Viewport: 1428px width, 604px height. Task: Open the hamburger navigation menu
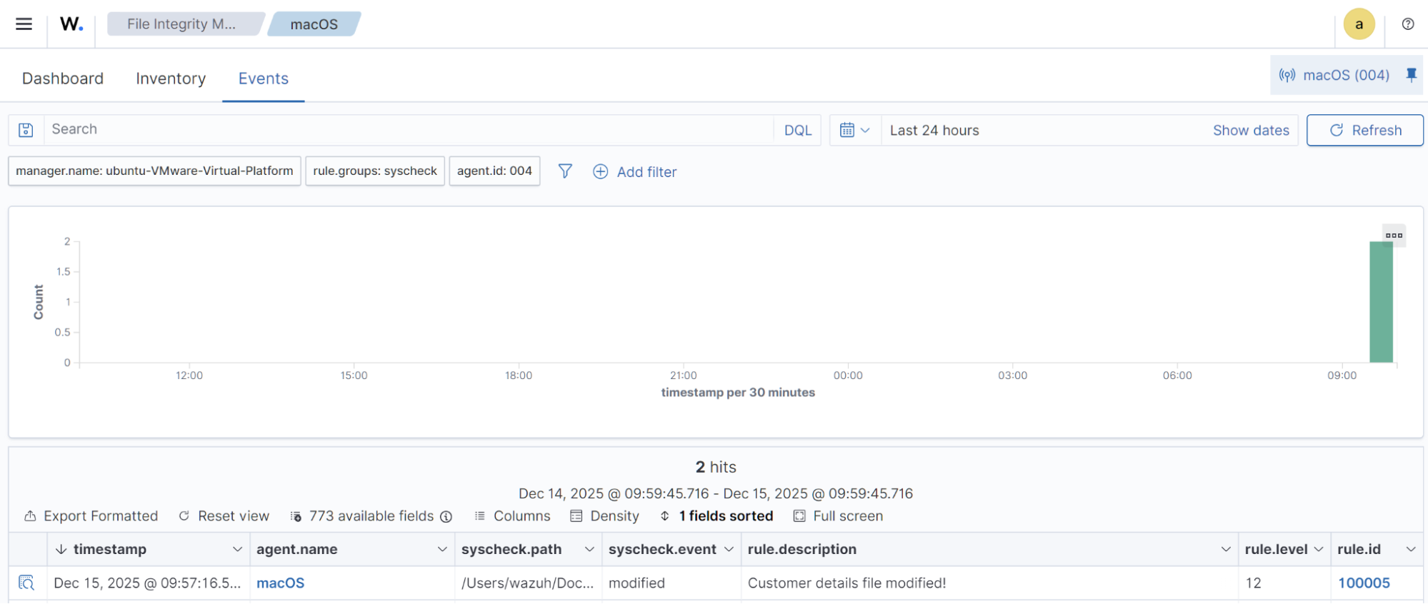pyautogui.click(x=24, y=24)
